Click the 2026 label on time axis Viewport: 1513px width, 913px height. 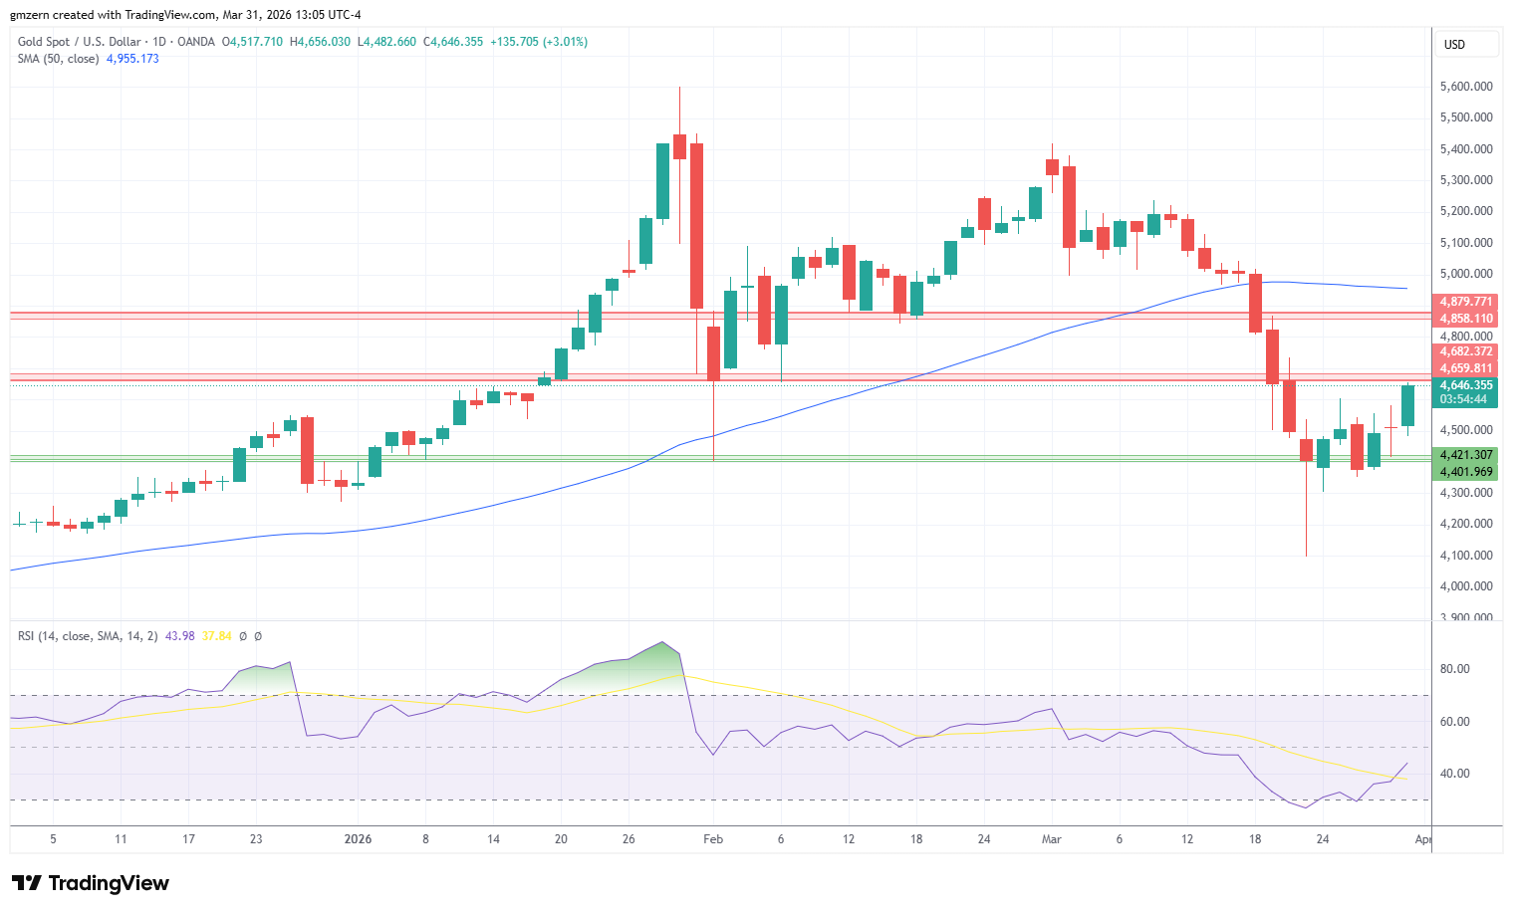358,839
